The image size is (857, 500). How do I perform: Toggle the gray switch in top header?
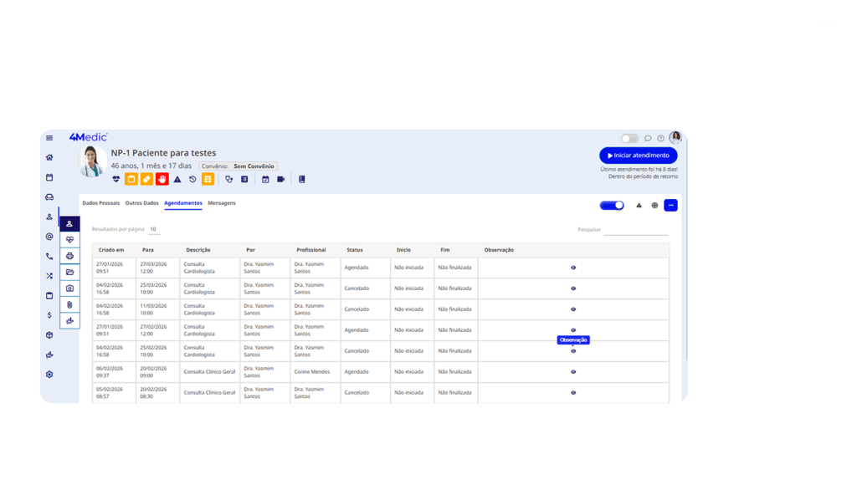click(x=629, y=138)
